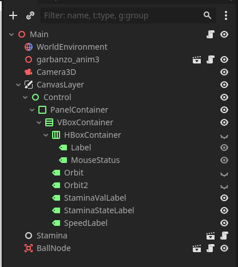The height and width of the screenshot is (267, 238).
Task: Collapse the CanvasLayer node
Action: pyautogui.click(x=18, y=85)
